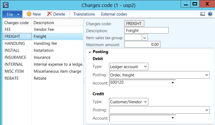
Task: Click the Installation description cell
Action: tap(57, 50)
